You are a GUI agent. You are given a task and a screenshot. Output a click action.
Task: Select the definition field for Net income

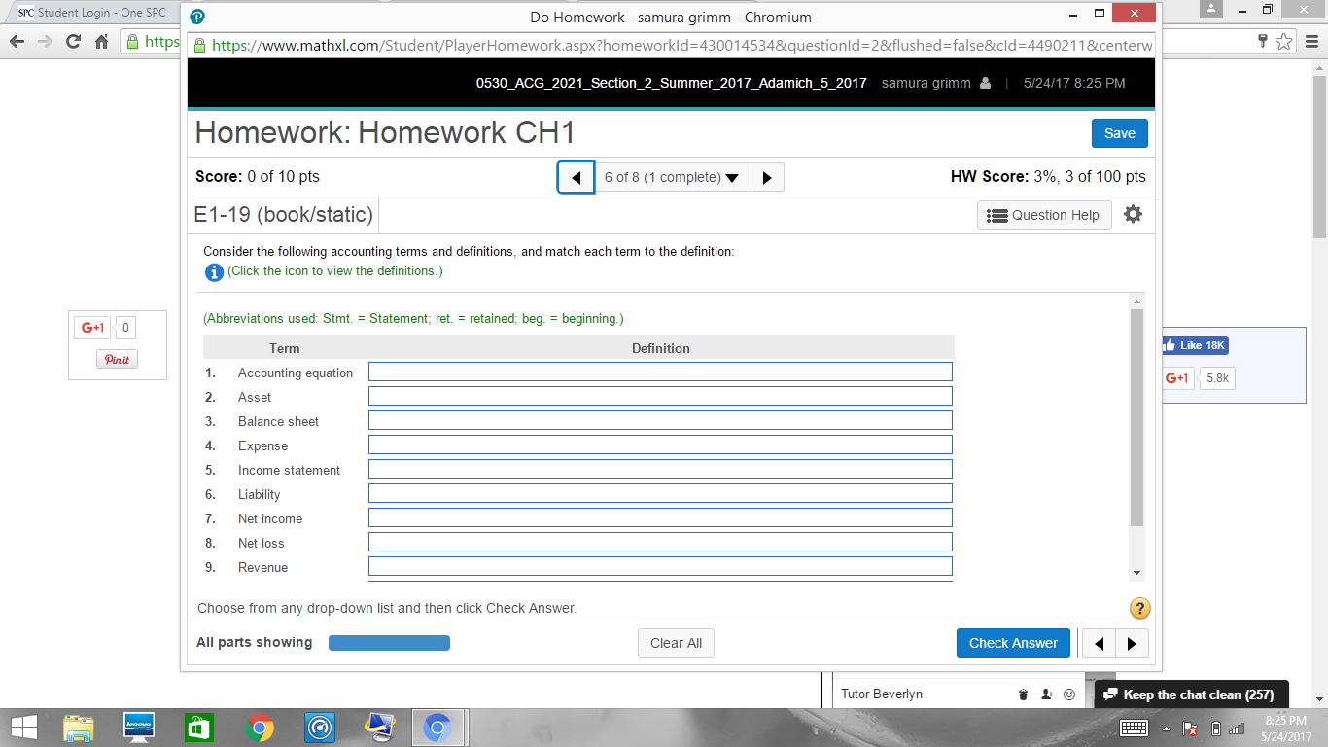[x=660, y=518]
